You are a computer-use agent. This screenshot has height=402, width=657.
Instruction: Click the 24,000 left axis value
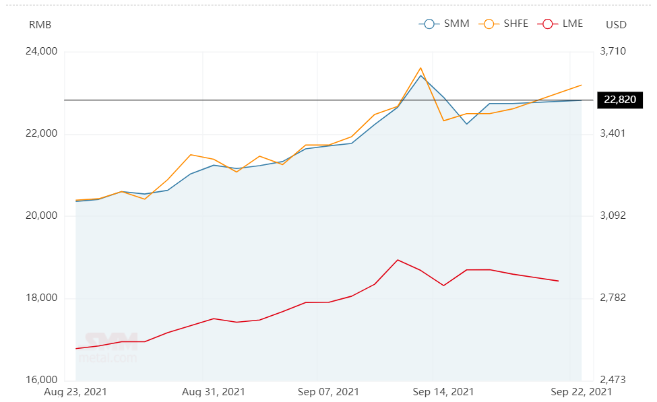(42, 51)
